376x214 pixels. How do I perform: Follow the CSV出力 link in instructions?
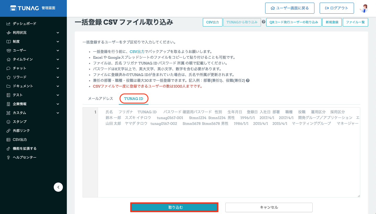coord(137,52)
